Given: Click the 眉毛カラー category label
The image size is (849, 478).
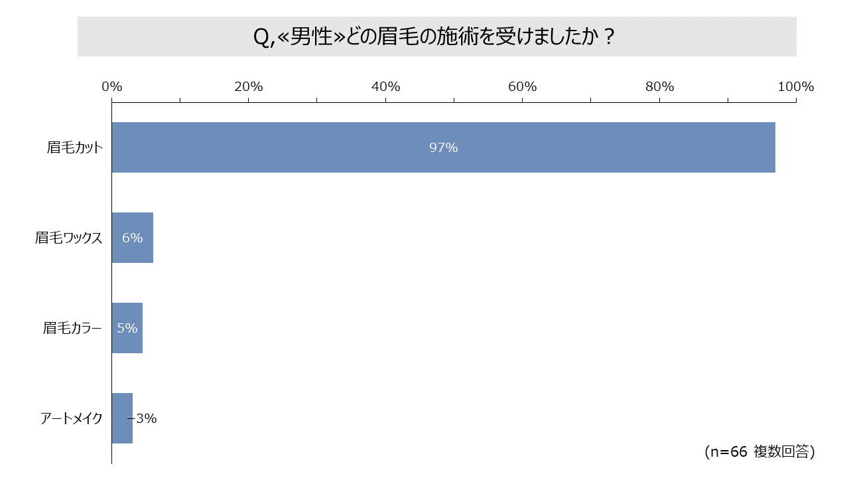Looking at the screenshot, I should coord(72,328).
